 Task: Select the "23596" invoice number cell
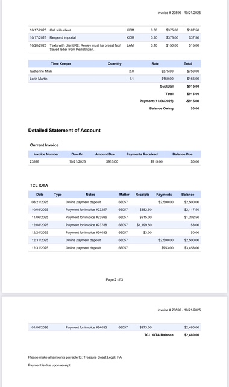coord(34,161)
